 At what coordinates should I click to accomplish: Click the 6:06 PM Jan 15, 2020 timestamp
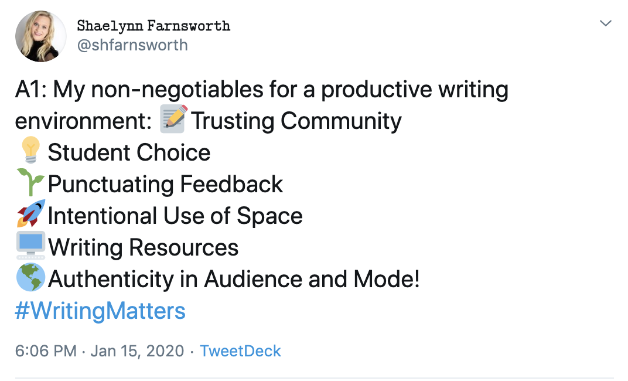pyautogui.click(x=100, y=351)
